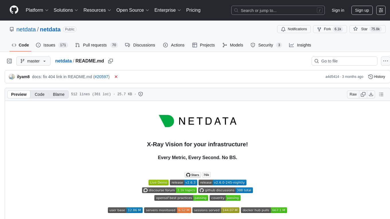Click the Sign in link
The height and width of the screenshot is (219, 390).
point(338,10)
